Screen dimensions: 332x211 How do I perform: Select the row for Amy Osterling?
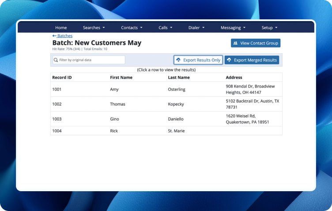[x=166, y=90]
